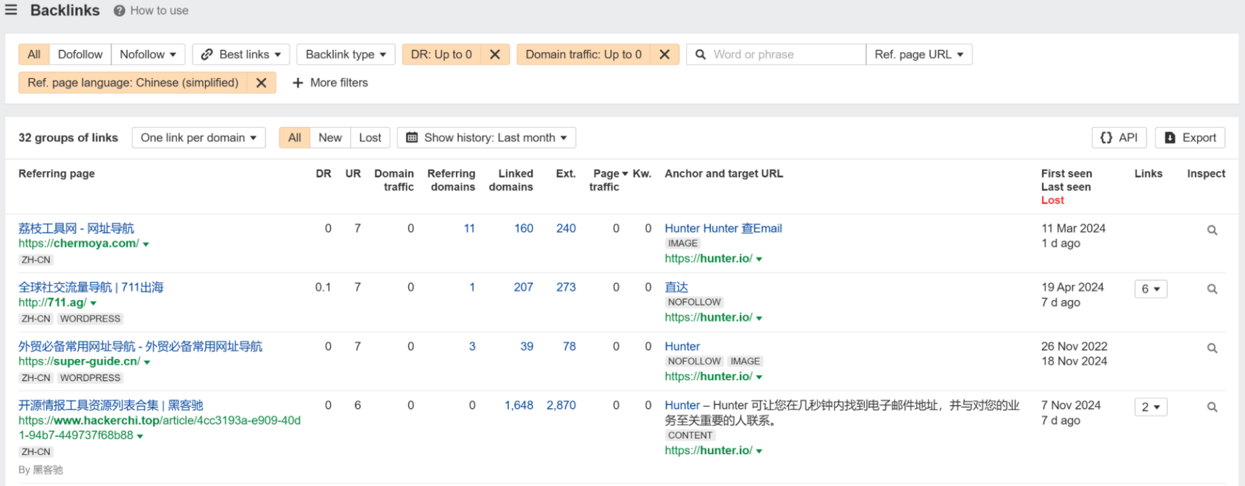Open the 开源情报工具资源列表合集 | 黑客驰 link

point(111,405)
